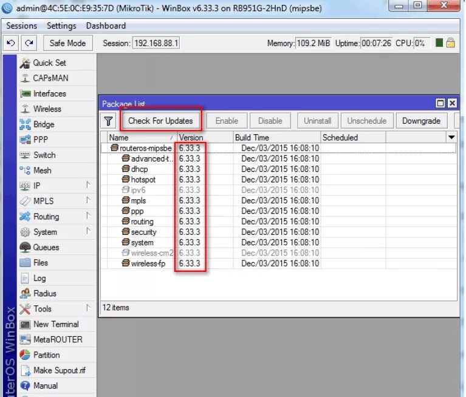The image size is (466, 397).
Task: Click the Build Time column header
Action: (277, 137)
